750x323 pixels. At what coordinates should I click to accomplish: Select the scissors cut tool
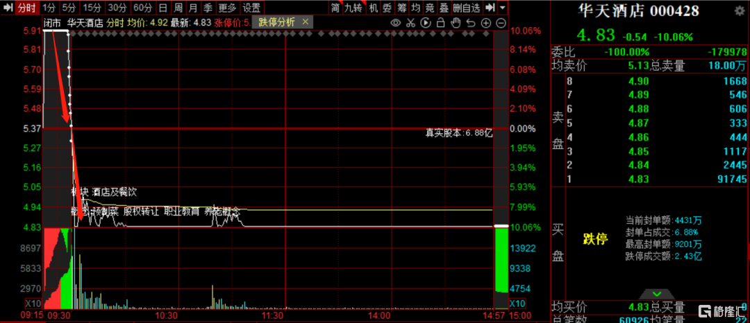[x=410, y=22]
